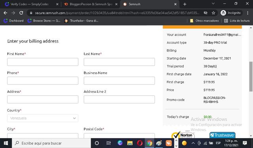Viewport: 253px width, 148px height.
Task: Close the Semrush tab
Action: tap(176, 4)
